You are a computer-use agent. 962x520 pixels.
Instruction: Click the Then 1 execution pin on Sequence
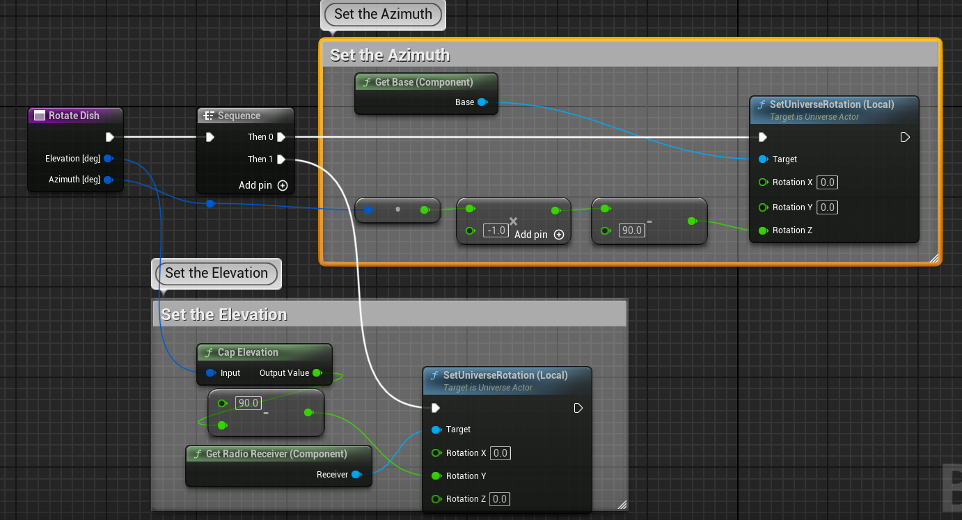[281, 159]
